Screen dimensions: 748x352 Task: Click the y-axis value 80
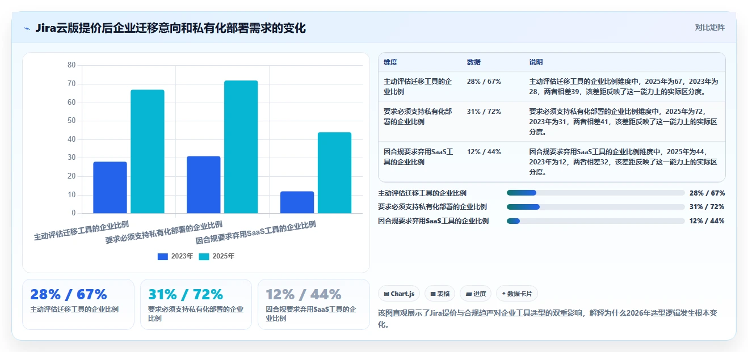72,65
